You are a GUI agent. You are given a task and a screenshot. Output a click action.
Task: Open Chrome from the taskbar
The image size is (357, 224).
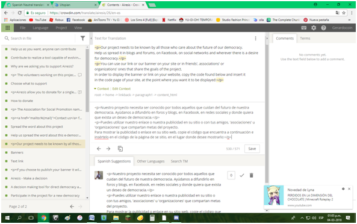[x=43, y=218]
